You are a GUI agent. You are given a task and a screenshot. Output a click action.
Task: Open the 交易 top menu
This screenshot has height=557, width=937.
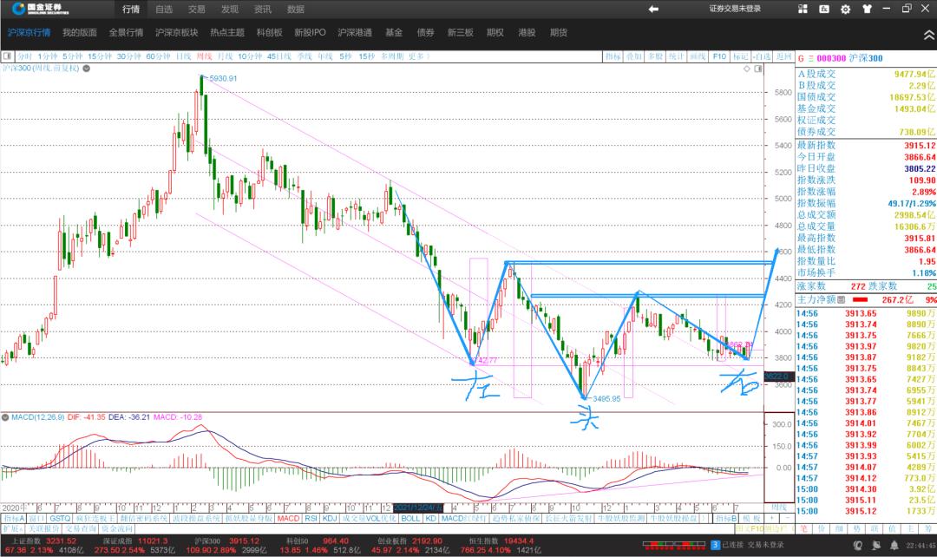point(197,10)
